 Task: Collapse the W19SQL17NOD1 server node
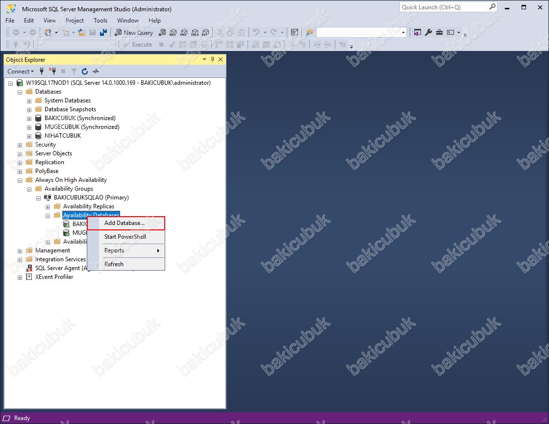[10, 83]
